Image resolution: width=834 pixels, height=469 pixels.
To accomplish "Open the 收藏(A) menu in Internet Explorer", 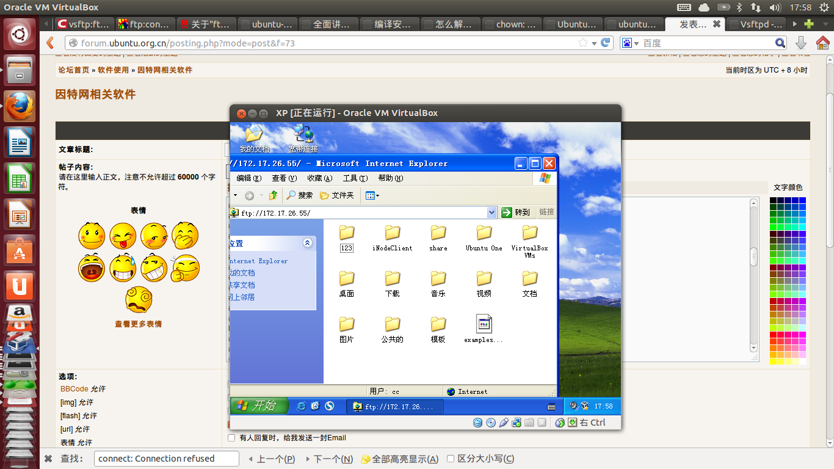I will click(320, 178).
